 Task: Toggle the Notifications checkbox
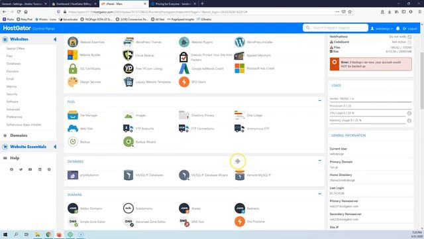pyautogui.click(x=409, y=37)
